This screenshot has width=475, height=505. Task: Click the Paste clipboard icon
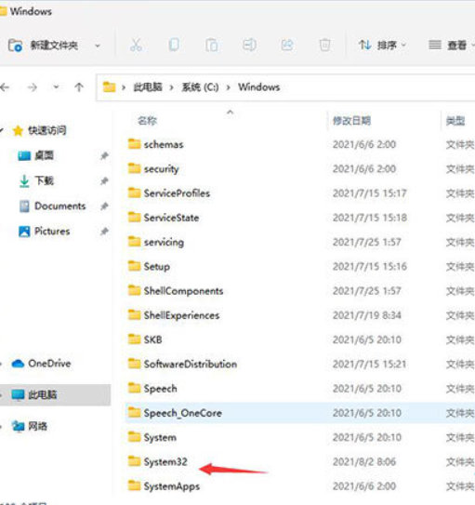click(x=211, y=45)
